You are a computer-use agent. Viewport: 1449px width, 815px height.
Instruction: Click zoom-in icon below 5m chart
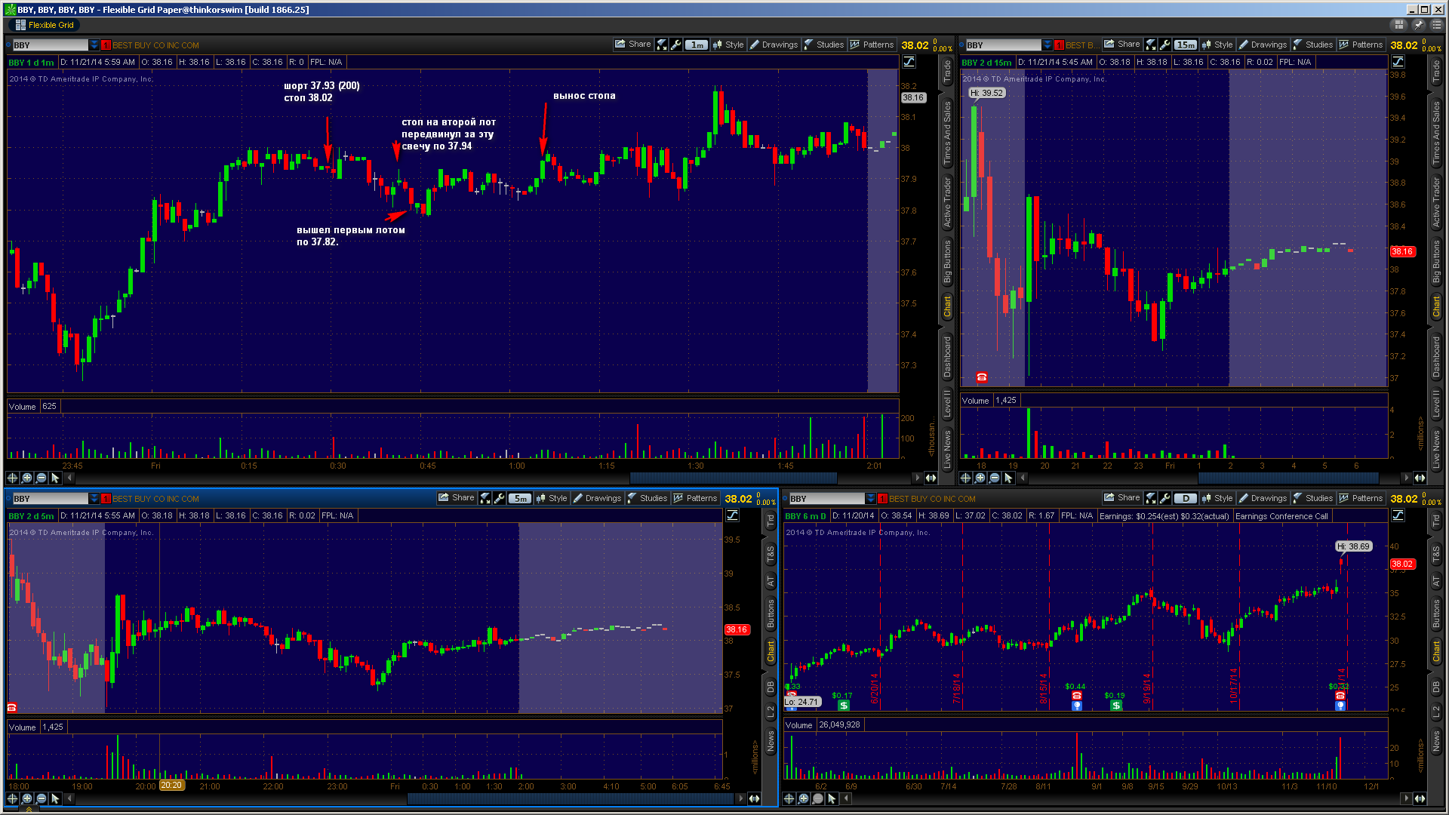(x=27, y=798)
